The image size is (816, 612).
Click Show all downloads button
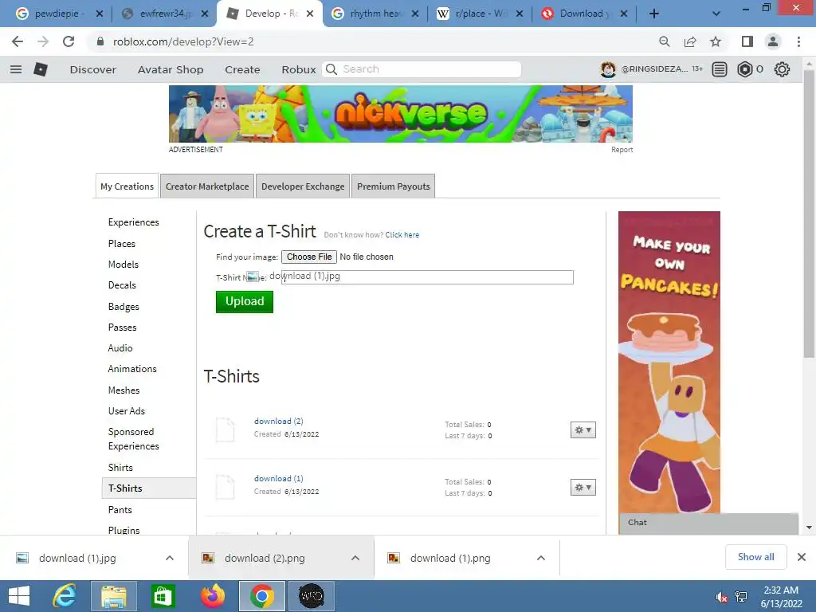[x=755, y=557]
